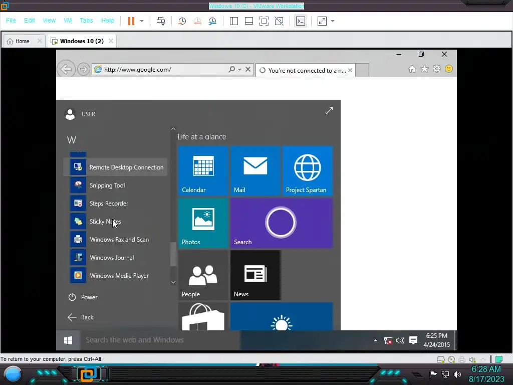Launch Windows Media Player
The height and width of the screenshot is (385, 513).
pos(115,276)
